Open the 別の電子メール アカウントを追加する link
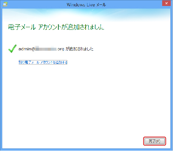 pyautogui.click(x=43, y=62)
